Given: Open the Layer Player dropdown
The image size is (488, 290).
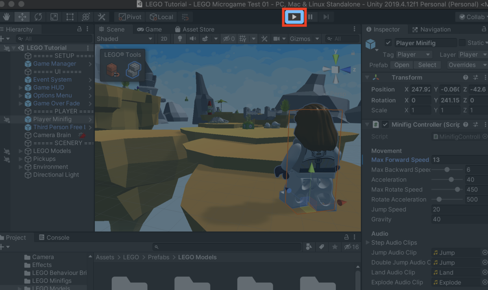Looking at the screenshot, I should (x=473, y=54).
